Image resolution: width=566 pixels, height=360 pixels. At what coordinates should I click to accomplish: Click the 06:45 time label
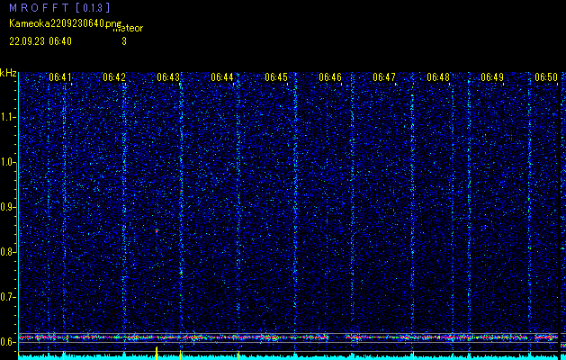(276, 77)
